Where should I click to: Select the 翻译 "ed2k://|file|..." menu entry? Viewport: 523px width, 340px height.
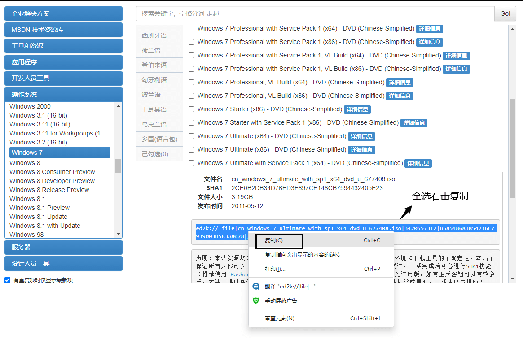pos(321,286)
